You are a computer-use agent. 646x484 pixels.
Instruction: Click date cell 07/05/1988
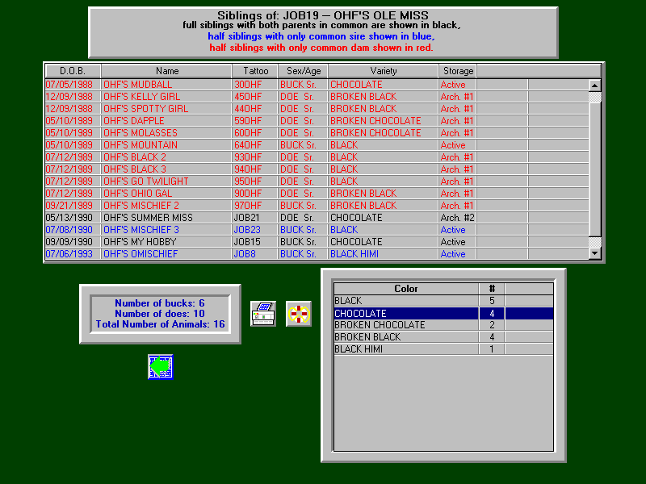(73, 85)
